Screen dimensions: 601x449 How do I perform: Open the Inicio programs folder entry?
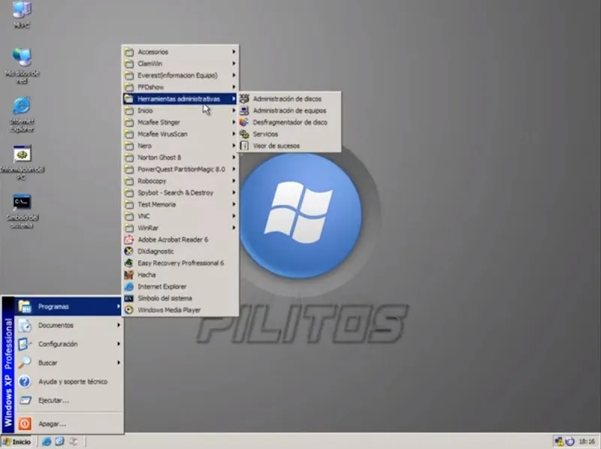(180, 110)
